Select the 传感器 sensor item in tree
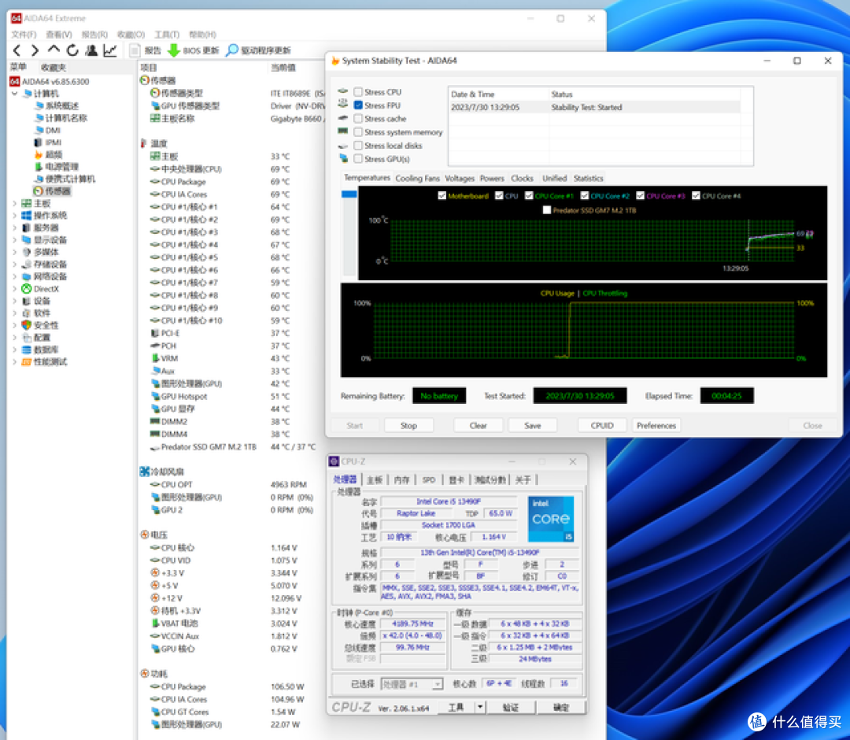This screenshot has height=740, width=850. click(x=52, y=191)
